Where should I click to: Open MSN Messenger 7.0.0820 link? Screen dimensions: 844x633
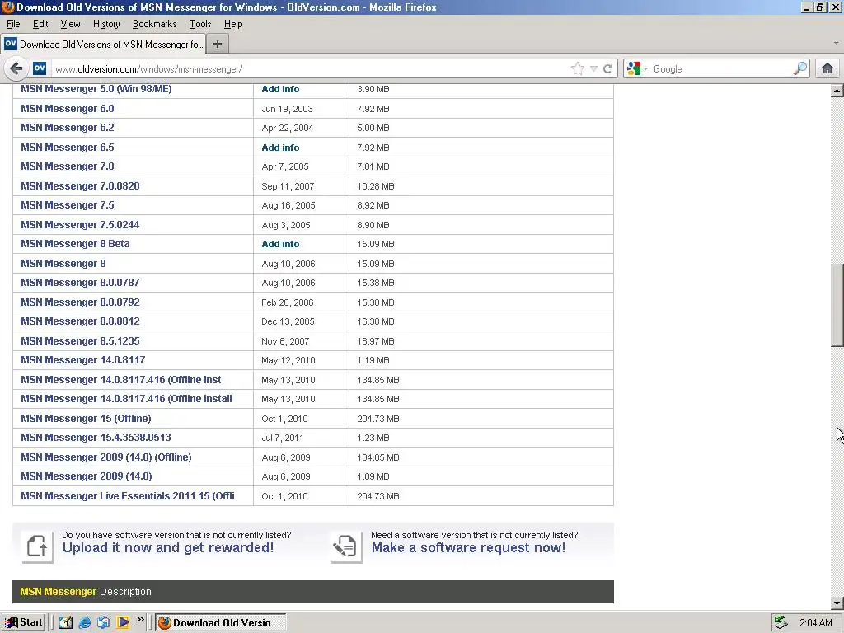(x=80, y=185)
